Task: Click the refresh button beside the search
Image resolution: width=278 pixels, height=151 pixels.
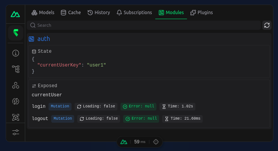Action: [x=267, y=25]
